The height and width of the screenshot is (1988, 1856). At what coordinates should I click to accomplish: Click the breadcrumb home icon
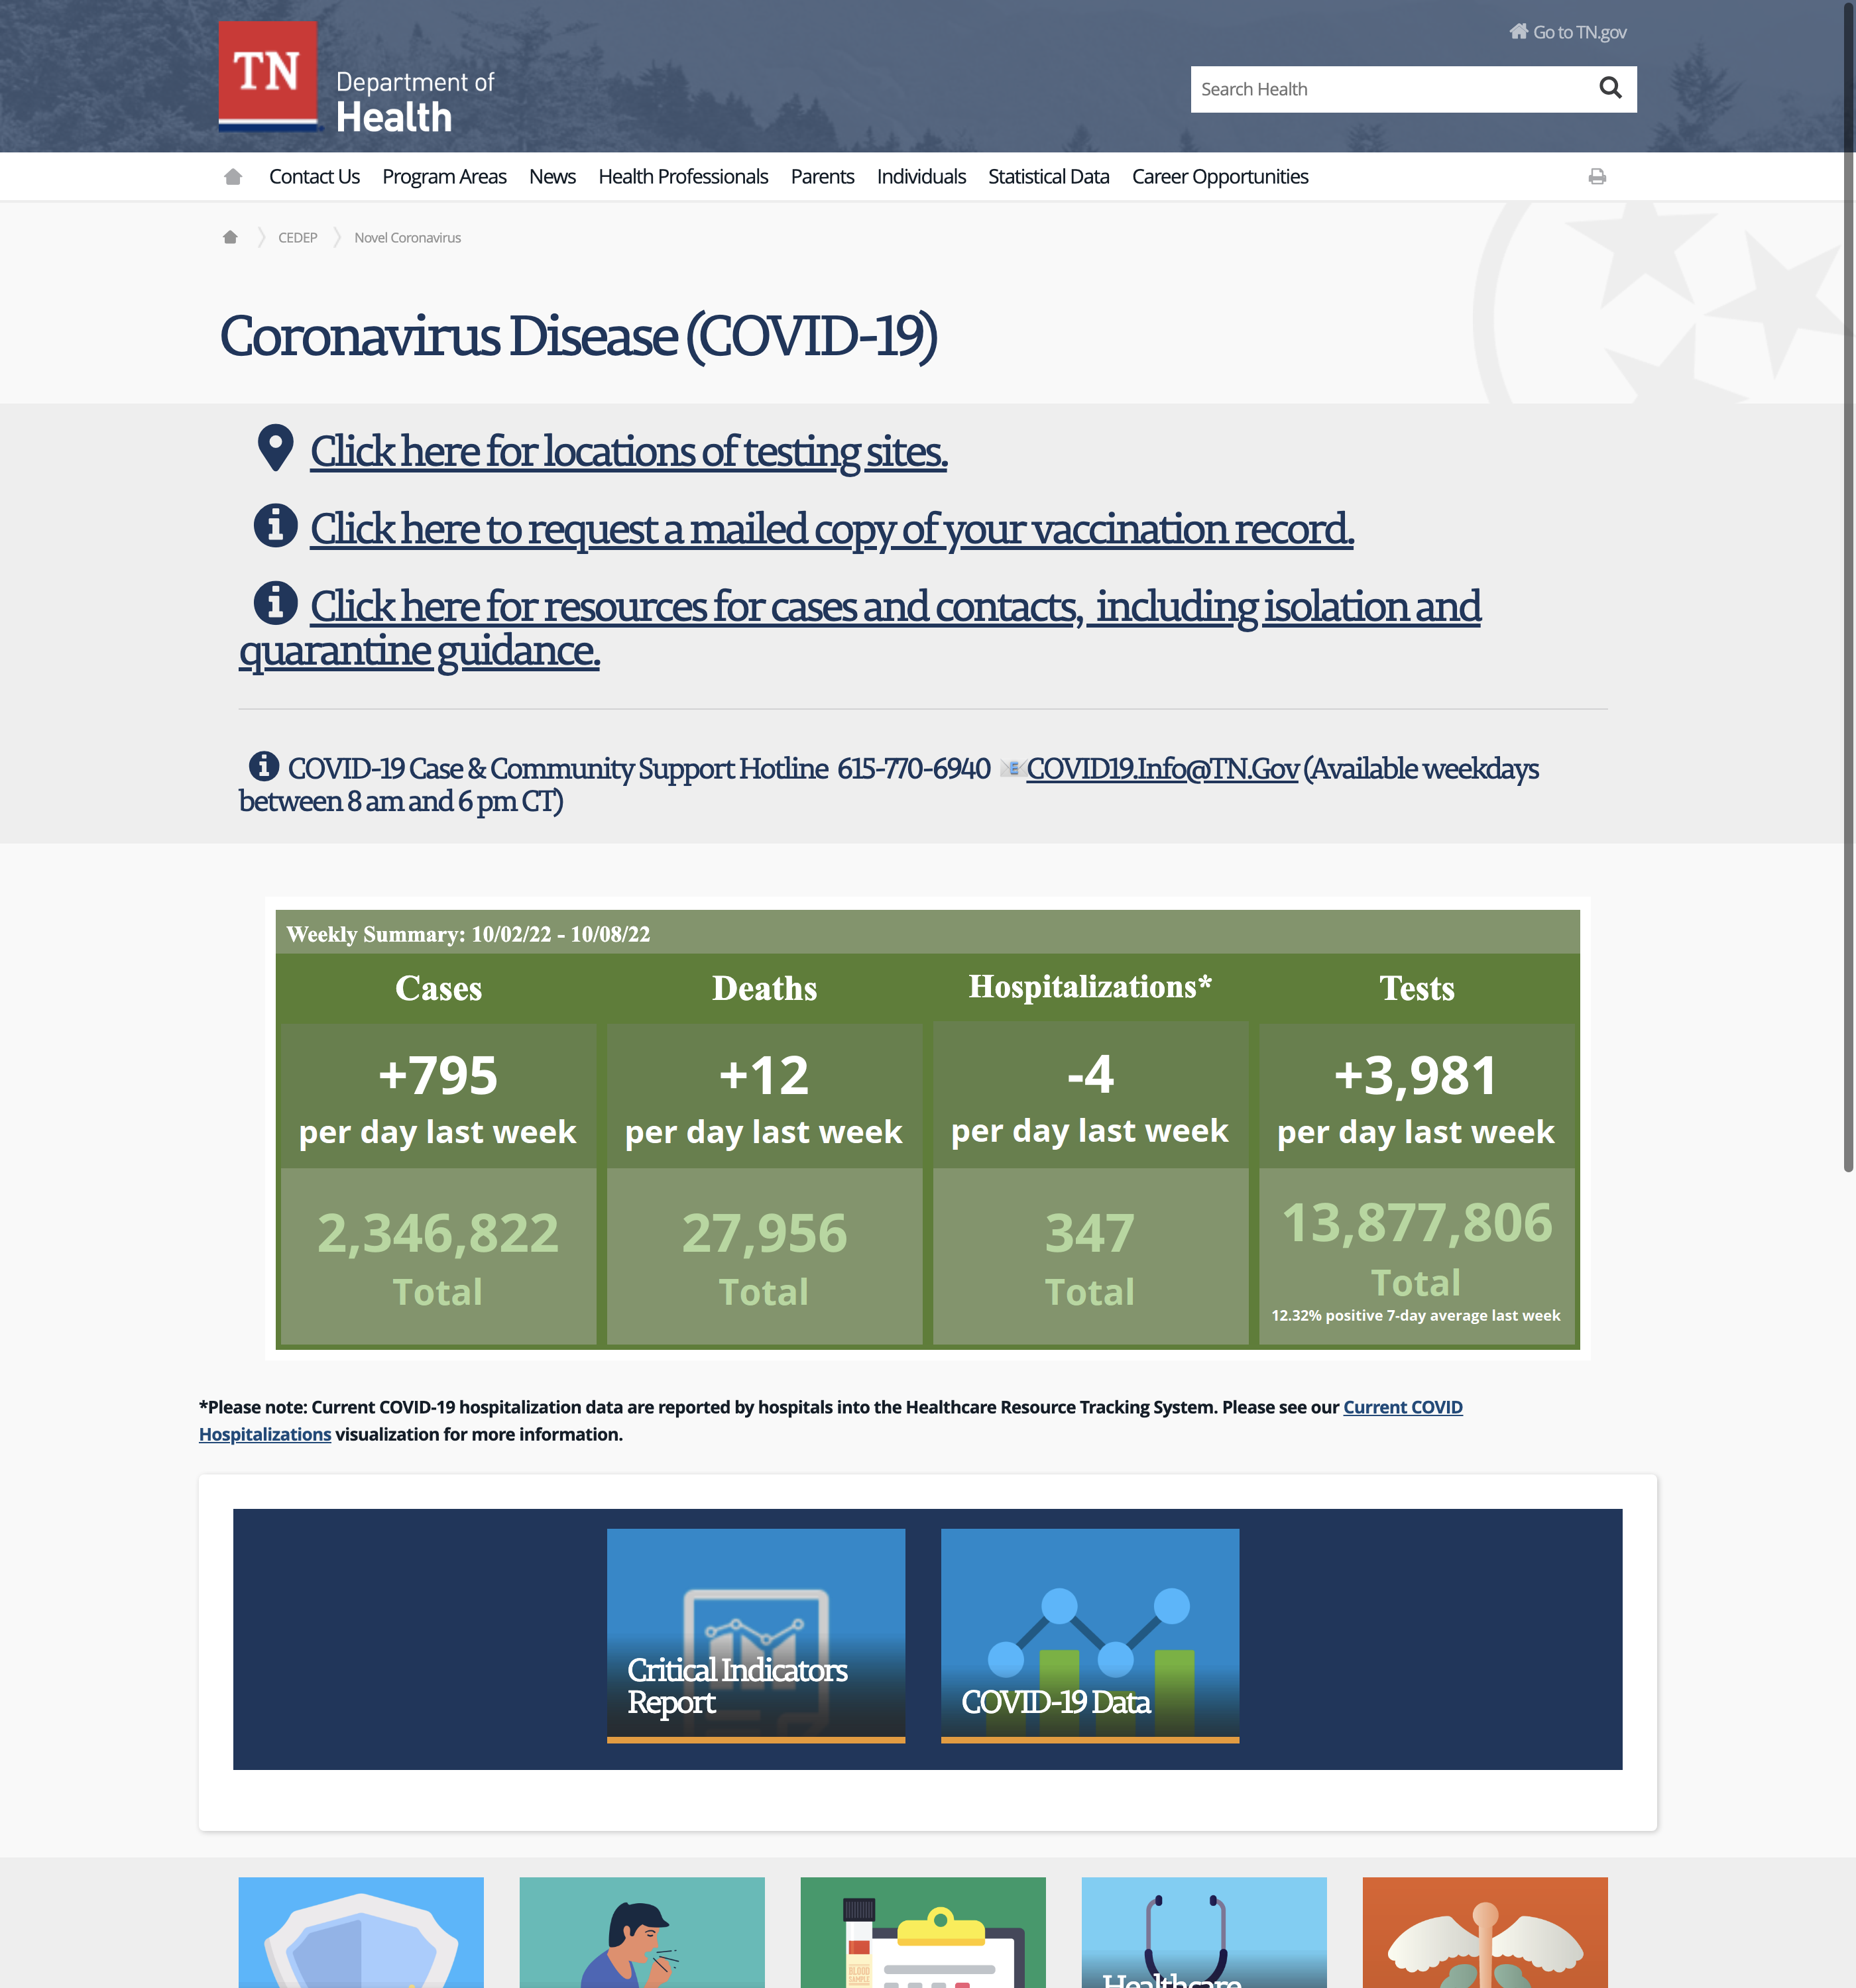[230, 237]
